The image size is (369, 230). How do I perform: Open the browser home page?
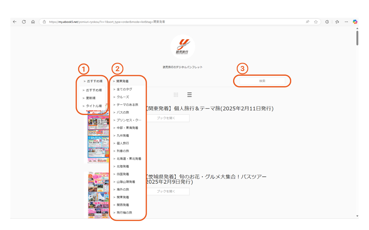[33, 22]
